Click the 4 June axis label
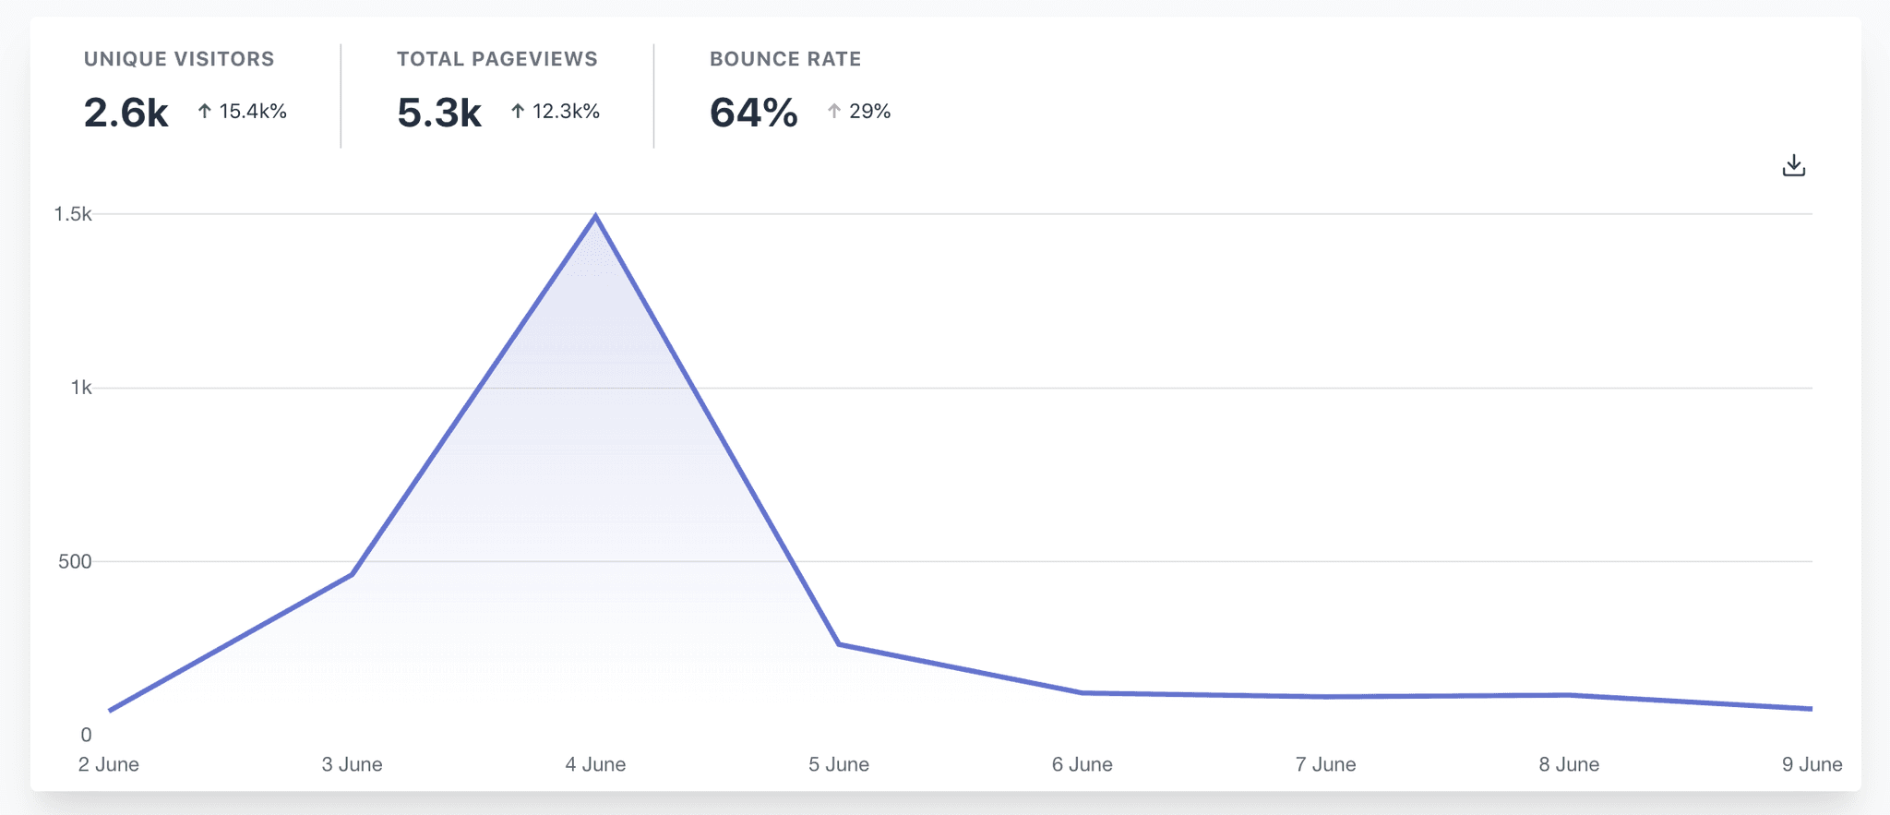The width and height of the screenshot is (1890, 815). pos(595,764)
